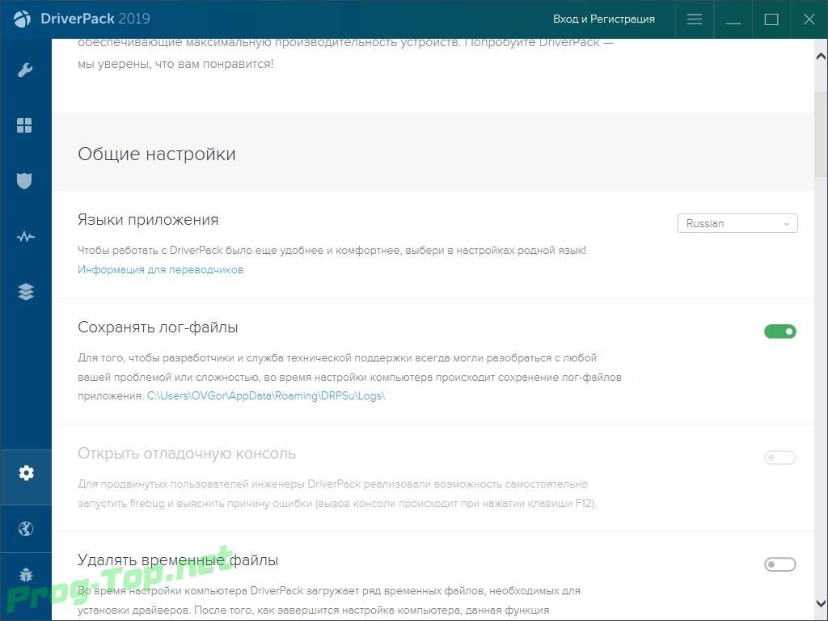828x621 pixels.
Task: Open the DRPSu Logs folder path link
Action: (266, 396)
